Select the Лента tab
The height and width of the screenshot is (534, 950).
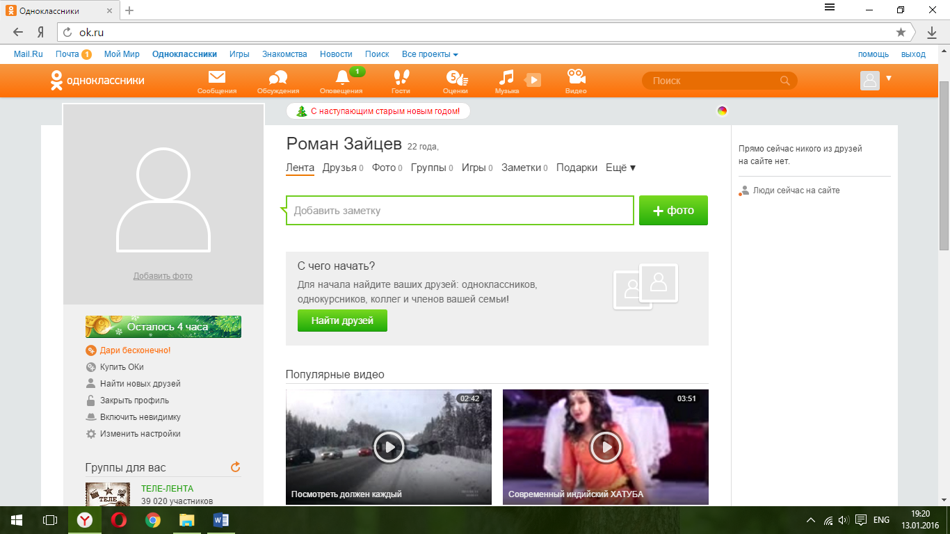(x=300, y=168)
